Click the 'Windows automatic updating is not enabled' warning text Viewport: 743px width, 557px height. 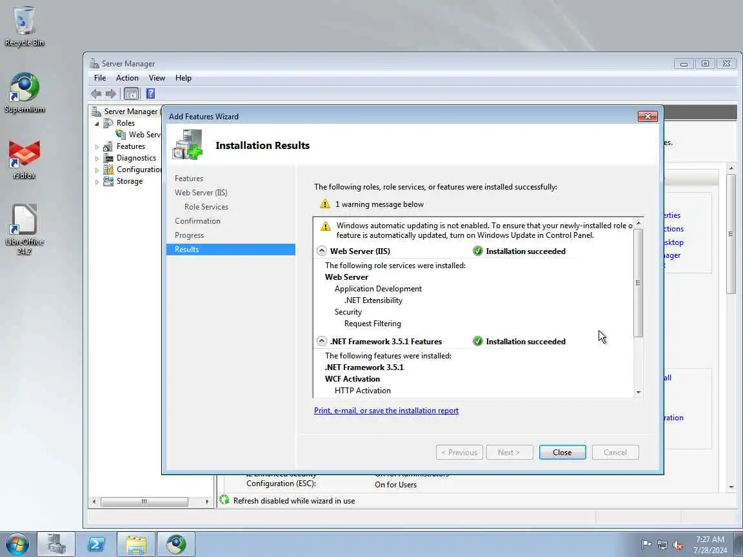click(484, 231)
